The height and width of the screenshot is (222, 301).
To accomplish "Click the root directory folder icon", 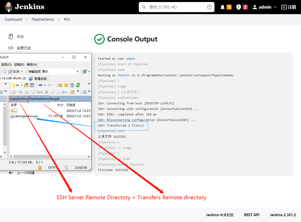I will pyautogui.click(x=66, y=85).
